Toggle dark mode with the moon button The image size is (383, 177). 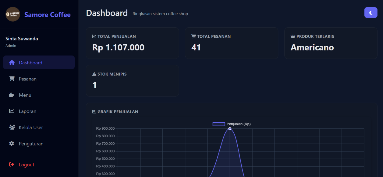371,12
